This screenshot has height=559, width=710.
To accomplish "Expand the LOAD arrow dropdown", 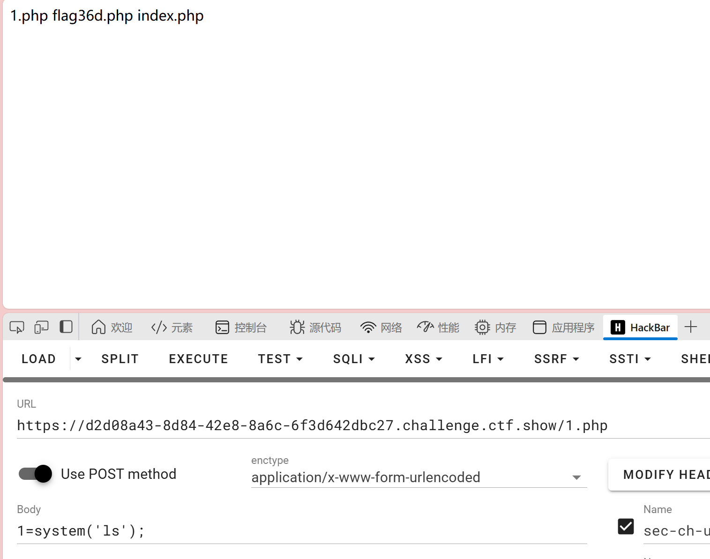I will [x=78, y=359].
